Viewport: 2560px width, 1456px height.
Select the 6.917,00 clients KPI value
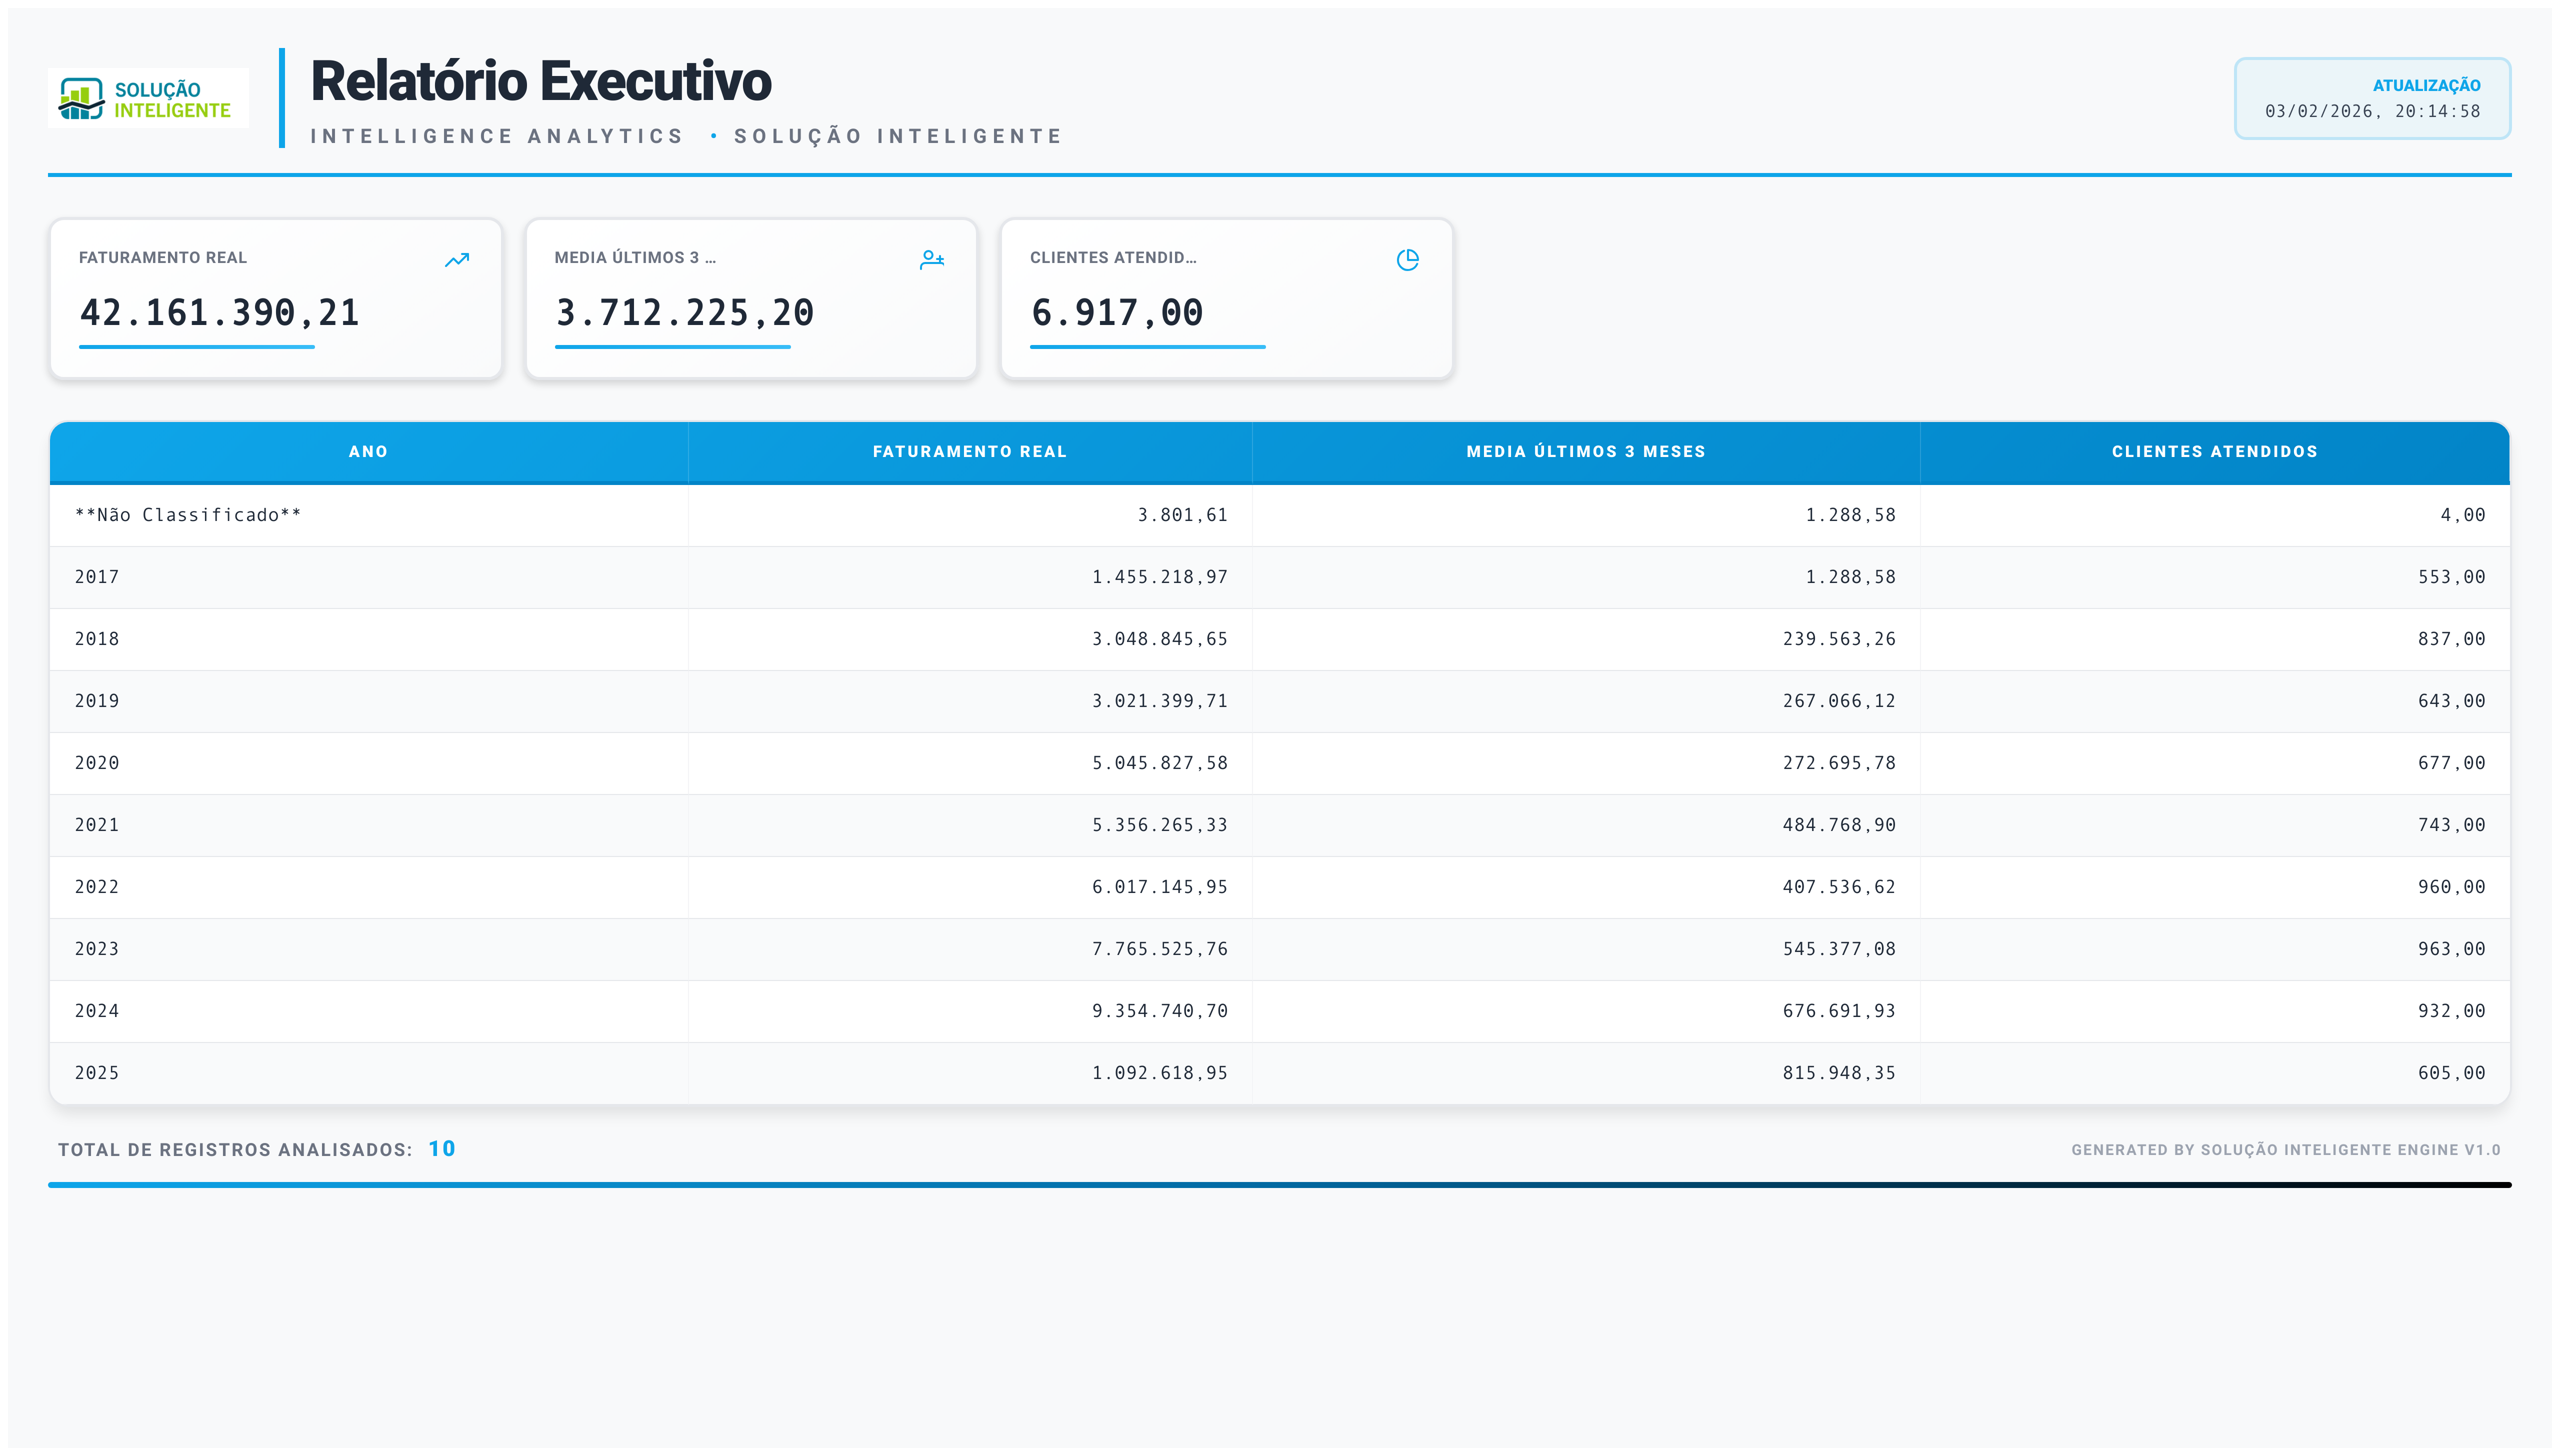pos(1117,313)
